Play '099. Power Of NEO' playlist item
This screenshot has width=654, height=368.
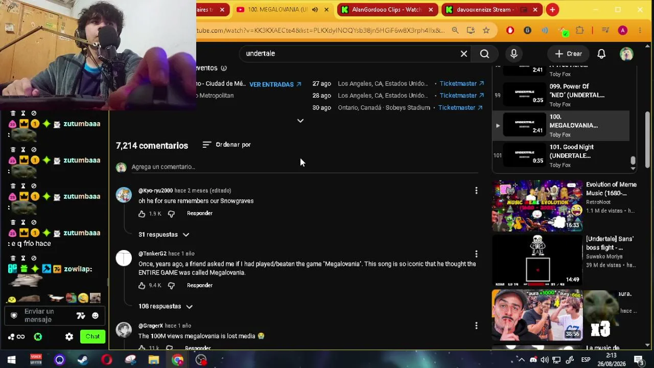[561, 95]
